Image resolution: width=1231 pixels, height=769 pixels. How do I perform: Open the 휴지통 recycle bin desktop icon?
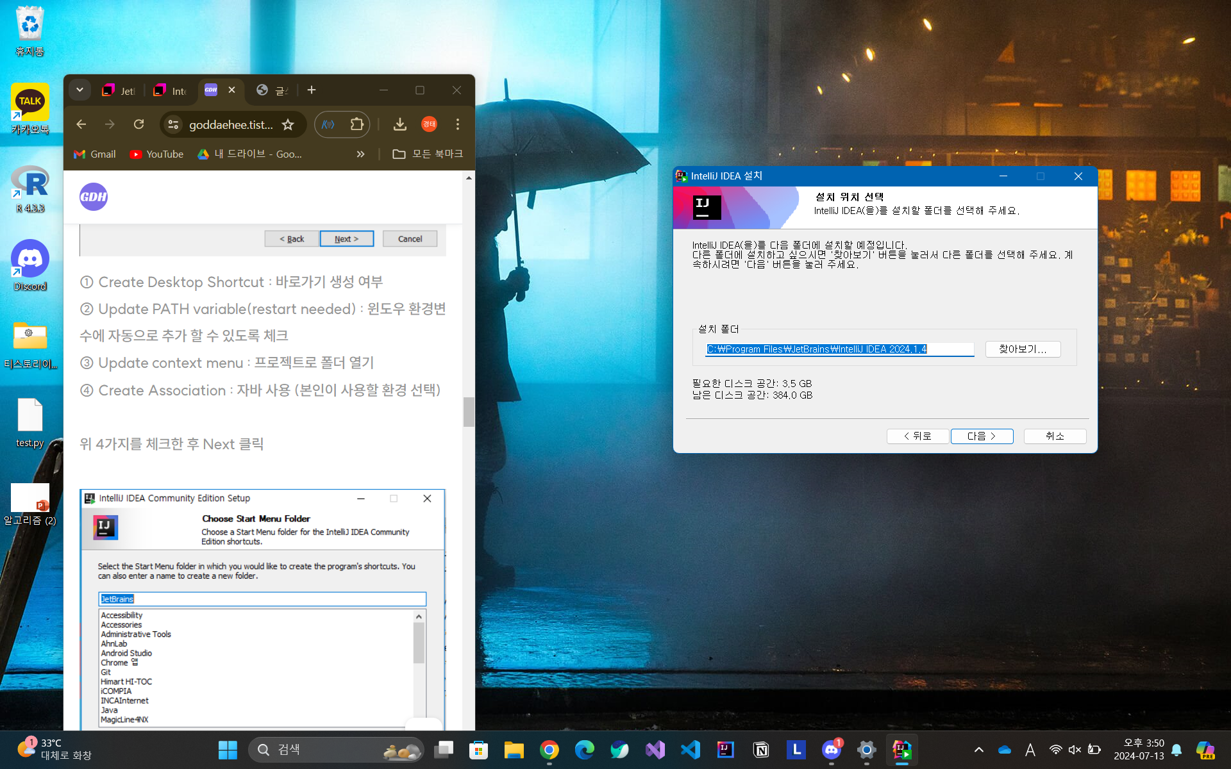[29, 32]
